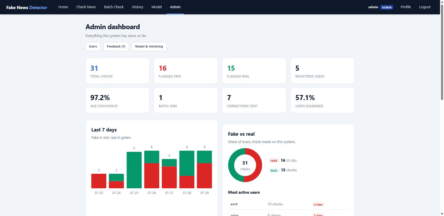The width and height of the screenshot is (444, 216).
Task: Click the amit row in Most active users
Action: tap(288, 204)
